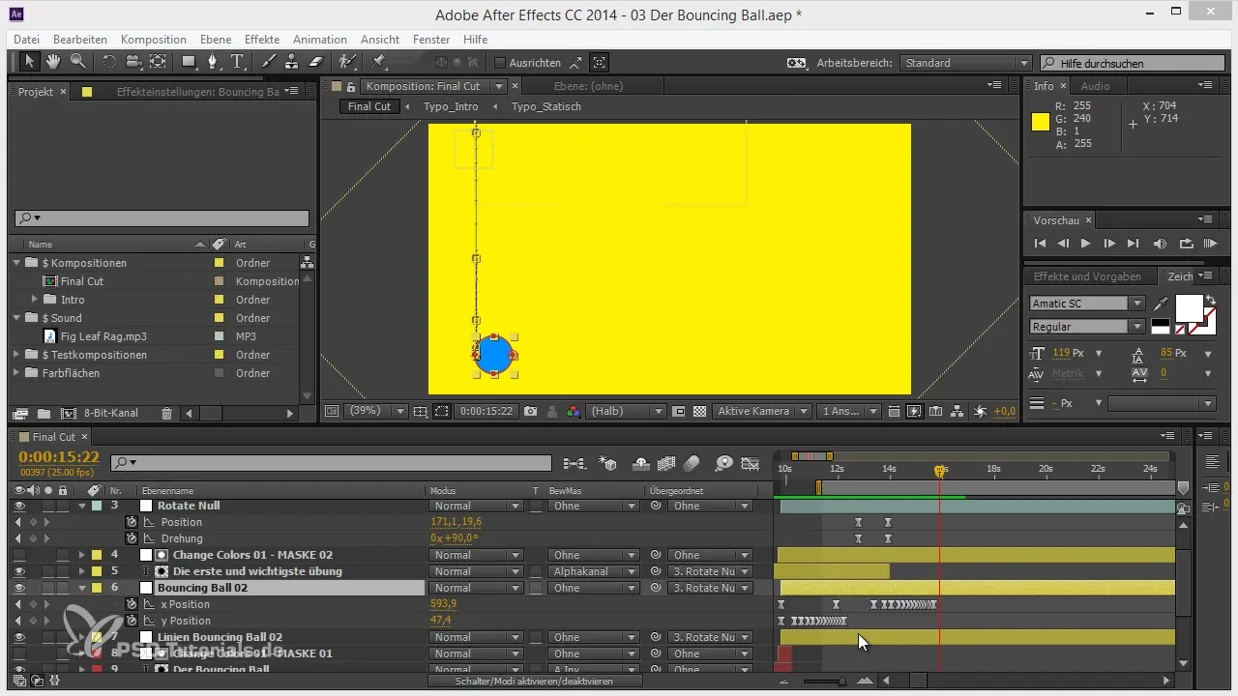Switch to the Audio panel tab

(x=1095, y=86)
